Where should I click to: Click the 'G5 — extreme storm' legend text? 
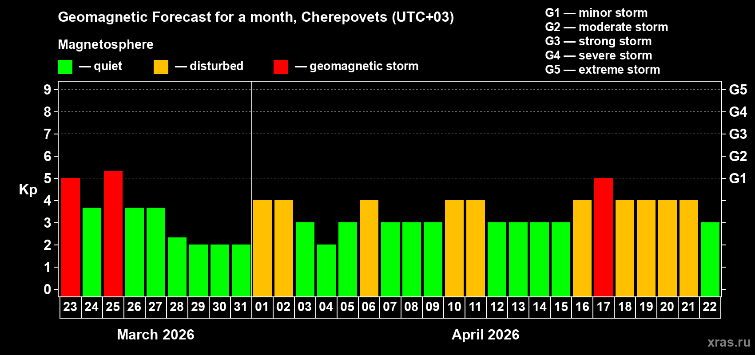coord(603,70)
